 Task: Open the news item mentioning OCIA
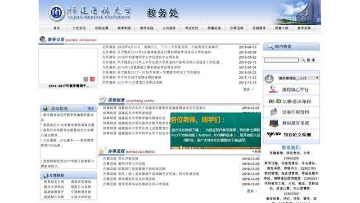point(67,143)
